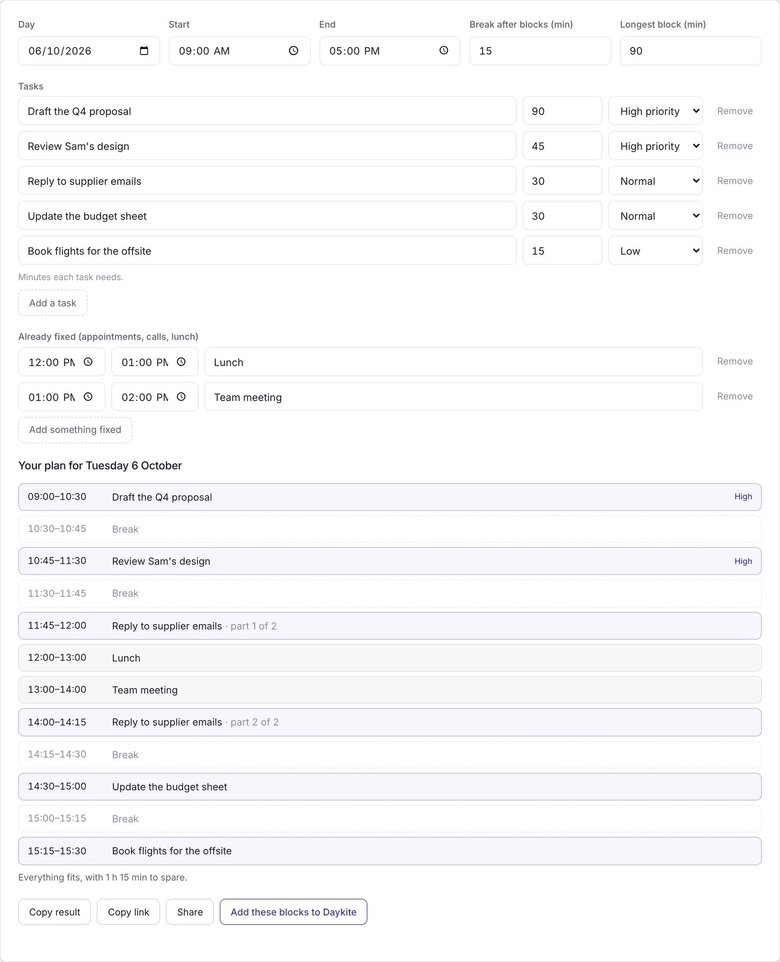780x962 pixels.
Task: Click the Copy link button
Action: [x=128, y=912]
